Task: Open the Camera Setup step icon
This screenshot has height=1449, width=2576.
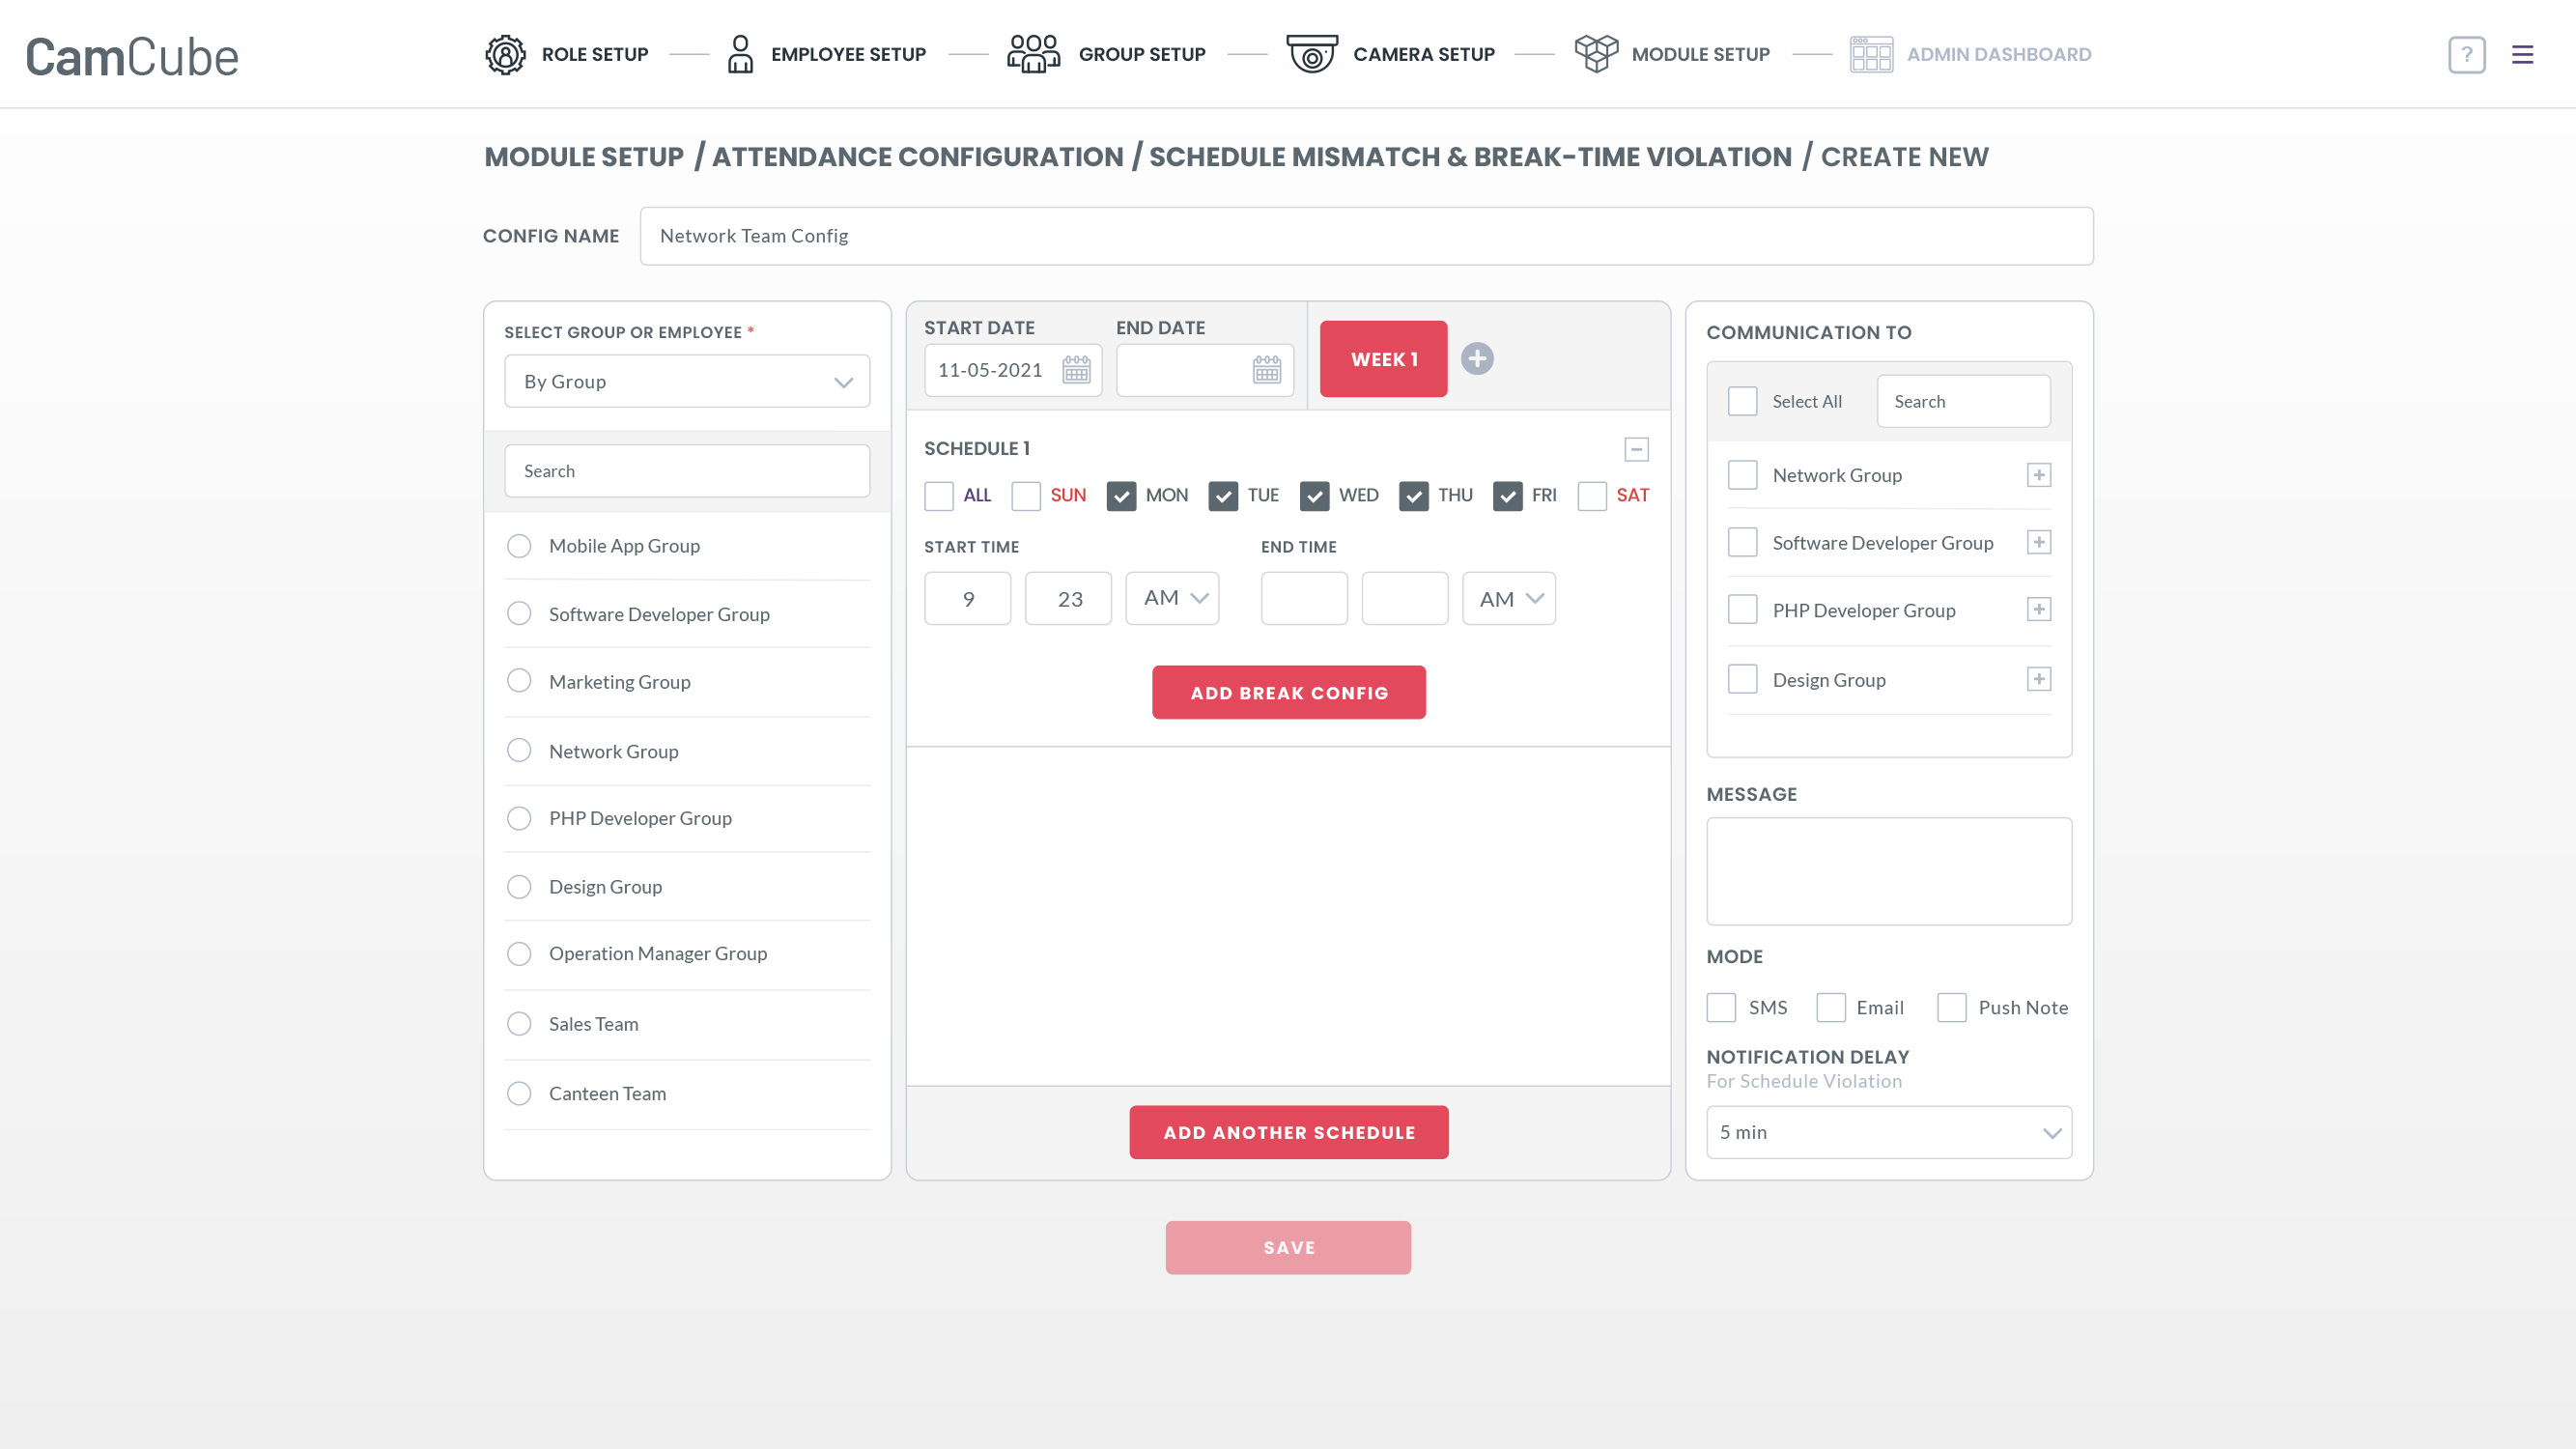Action: (1311, 54)
